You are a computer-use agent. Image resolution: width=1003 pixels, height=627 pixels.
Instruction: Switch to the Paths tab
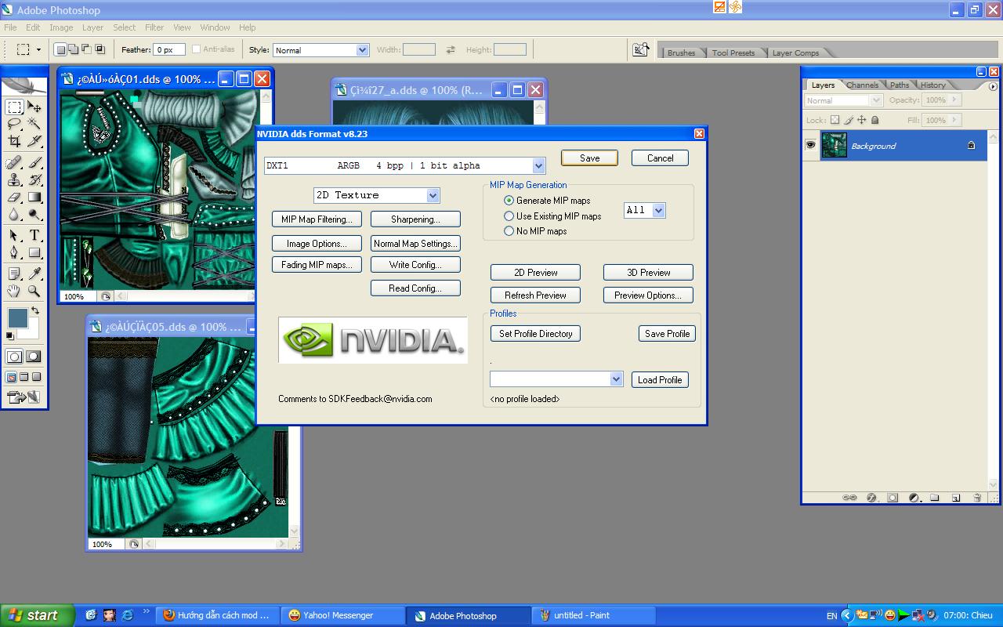(900, 85)
